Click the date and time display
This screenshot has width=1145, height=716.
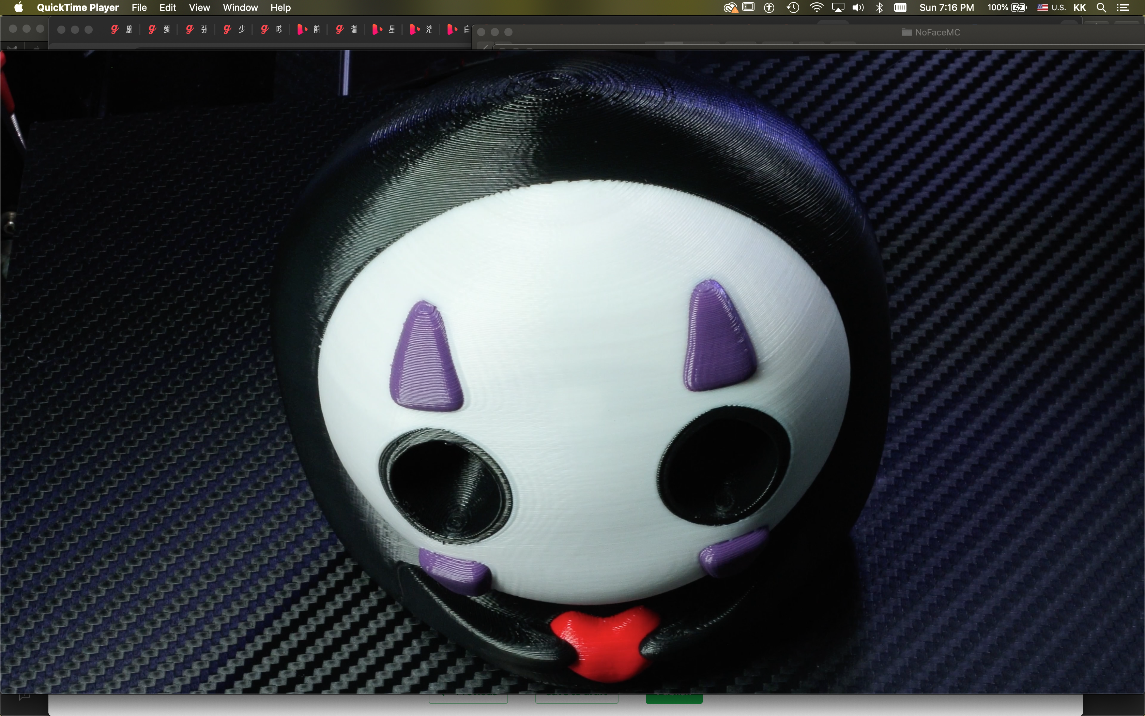tap(946, 8)
